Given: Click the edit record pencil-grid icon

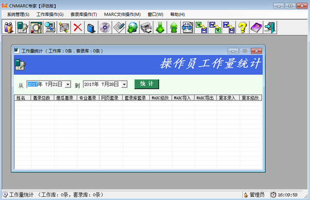Looking at the screenshot, I should click(x=64, y=27).
